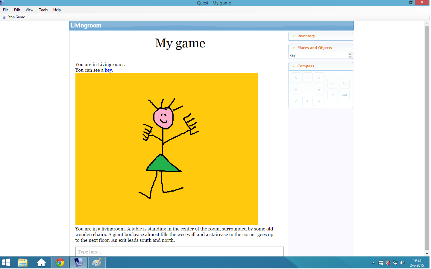This screenshot has width=431, height=269.
Task: Open Paint from the taskbar
Action: pyautogui.click(x=96, y=262)
